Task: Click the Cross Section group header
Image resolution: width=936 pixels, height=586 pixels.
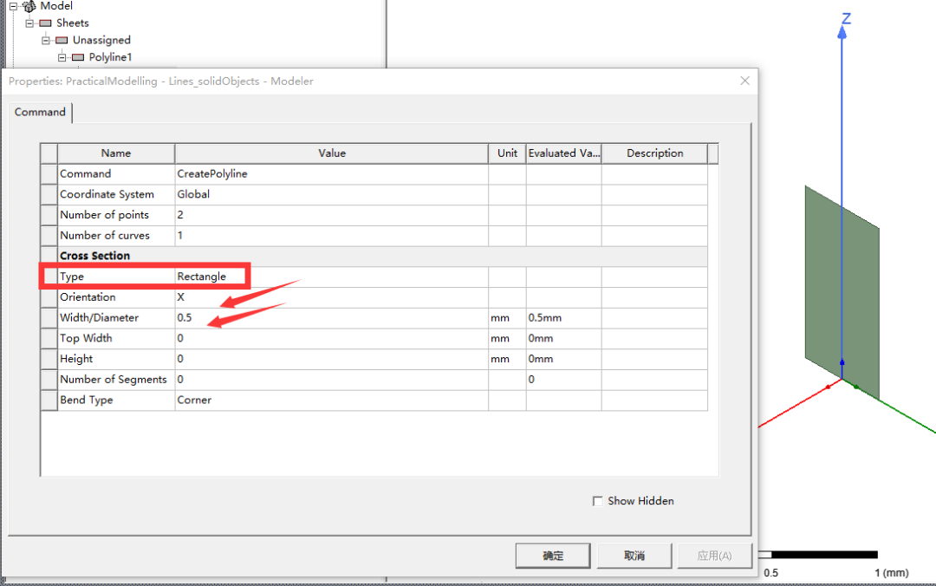Action: click(x=382, y=256)
